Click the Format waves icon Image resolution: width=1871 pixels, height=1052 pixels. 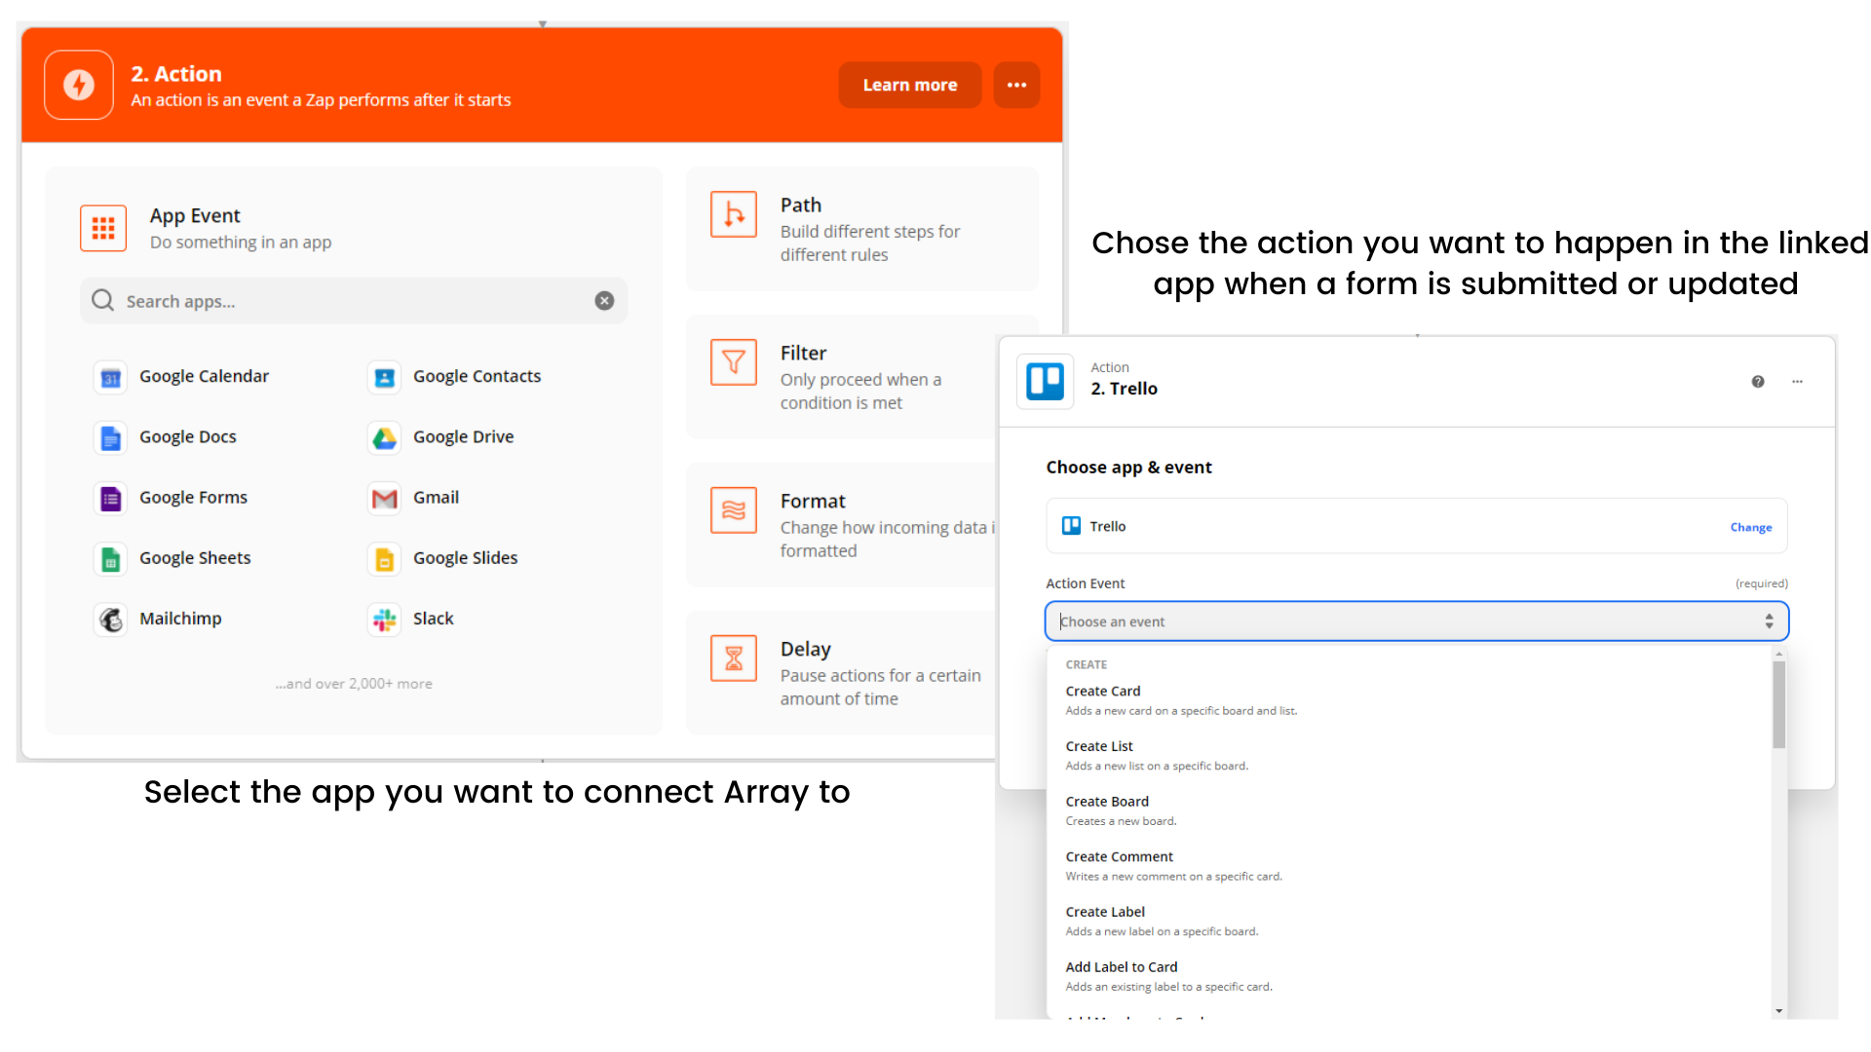tap(734, 510)
